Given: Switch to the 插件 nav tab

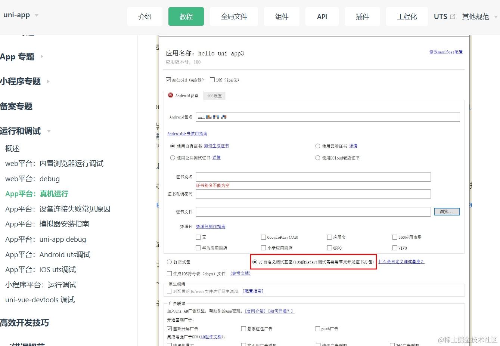Looking at the screenshot, I should pyautogui.click(x=362, y=16).
